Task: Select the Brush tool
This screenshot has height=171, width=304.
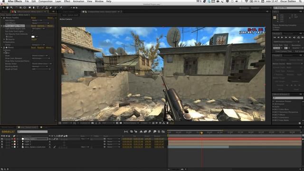Action: coord(43,8)
